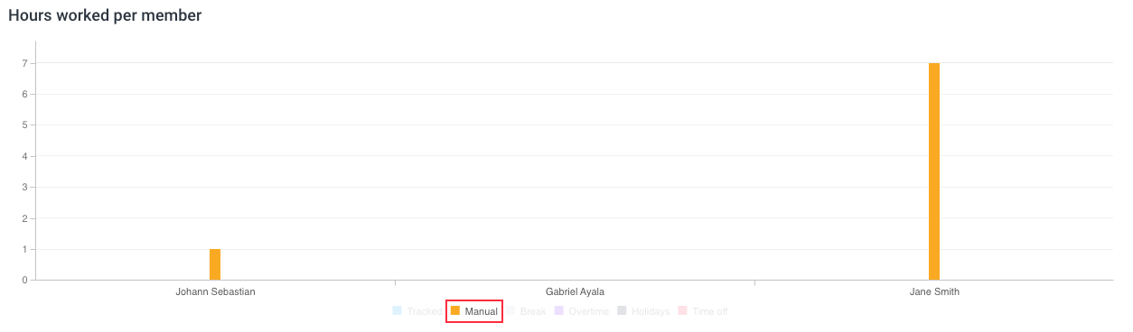1133x332 pixels.
Task: Click the pink Time off legend swatch
Action: coord(683,311)
